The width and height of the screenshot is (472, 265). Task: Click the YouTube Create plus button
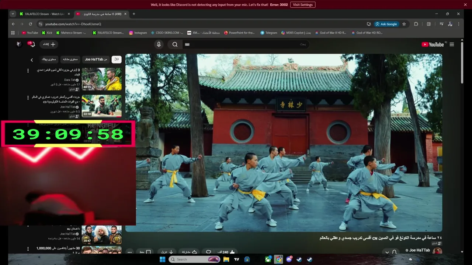[x=49, y=44]
